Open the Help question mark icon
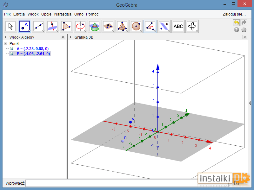Viewport: 254px width, 190px height. coord(236,30)
